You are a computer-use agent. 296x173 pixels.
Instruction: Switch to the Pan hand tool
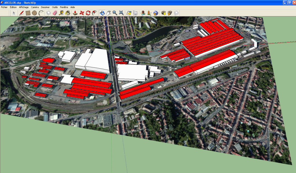[x=109, y=13]
